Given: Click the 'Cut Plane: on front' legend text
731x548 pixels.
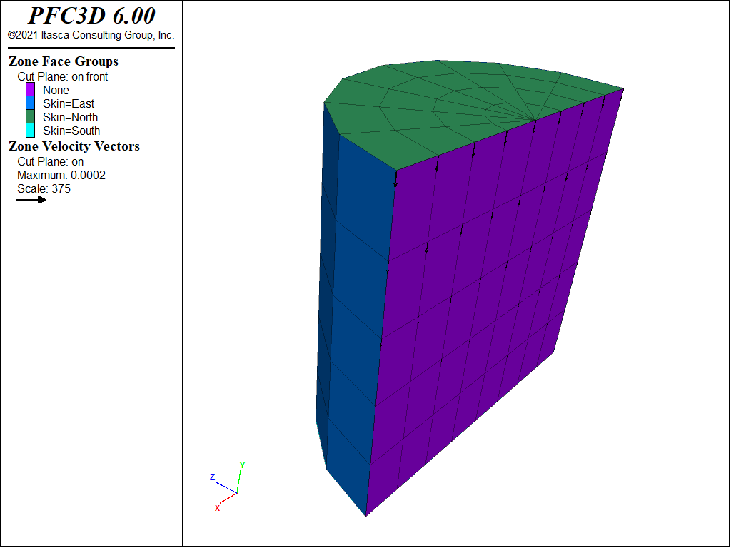Looking at the screenshot, I should coord(63,76).
